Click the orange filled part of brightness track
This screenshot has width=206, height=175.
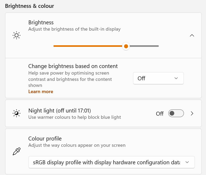86,46
